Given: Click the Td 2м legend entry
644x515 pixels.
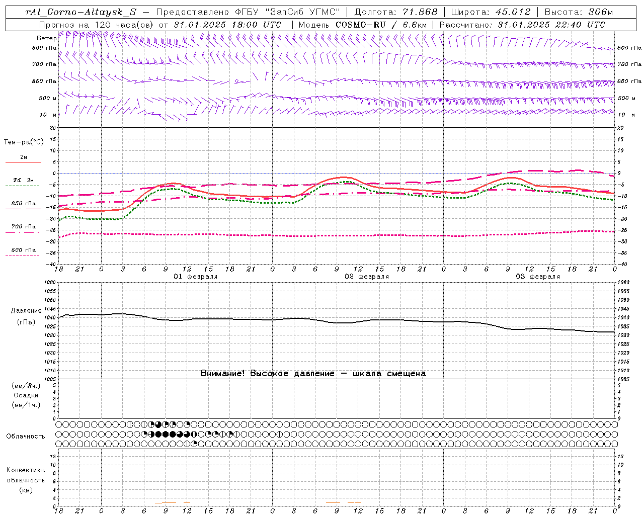Looking at the screenshot, I should (24, 180).
